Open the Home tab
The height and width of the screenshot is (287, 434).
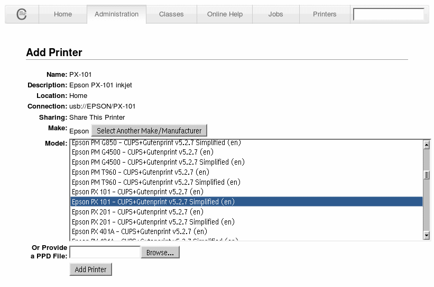pyautogui.click(x=63, y=14)
